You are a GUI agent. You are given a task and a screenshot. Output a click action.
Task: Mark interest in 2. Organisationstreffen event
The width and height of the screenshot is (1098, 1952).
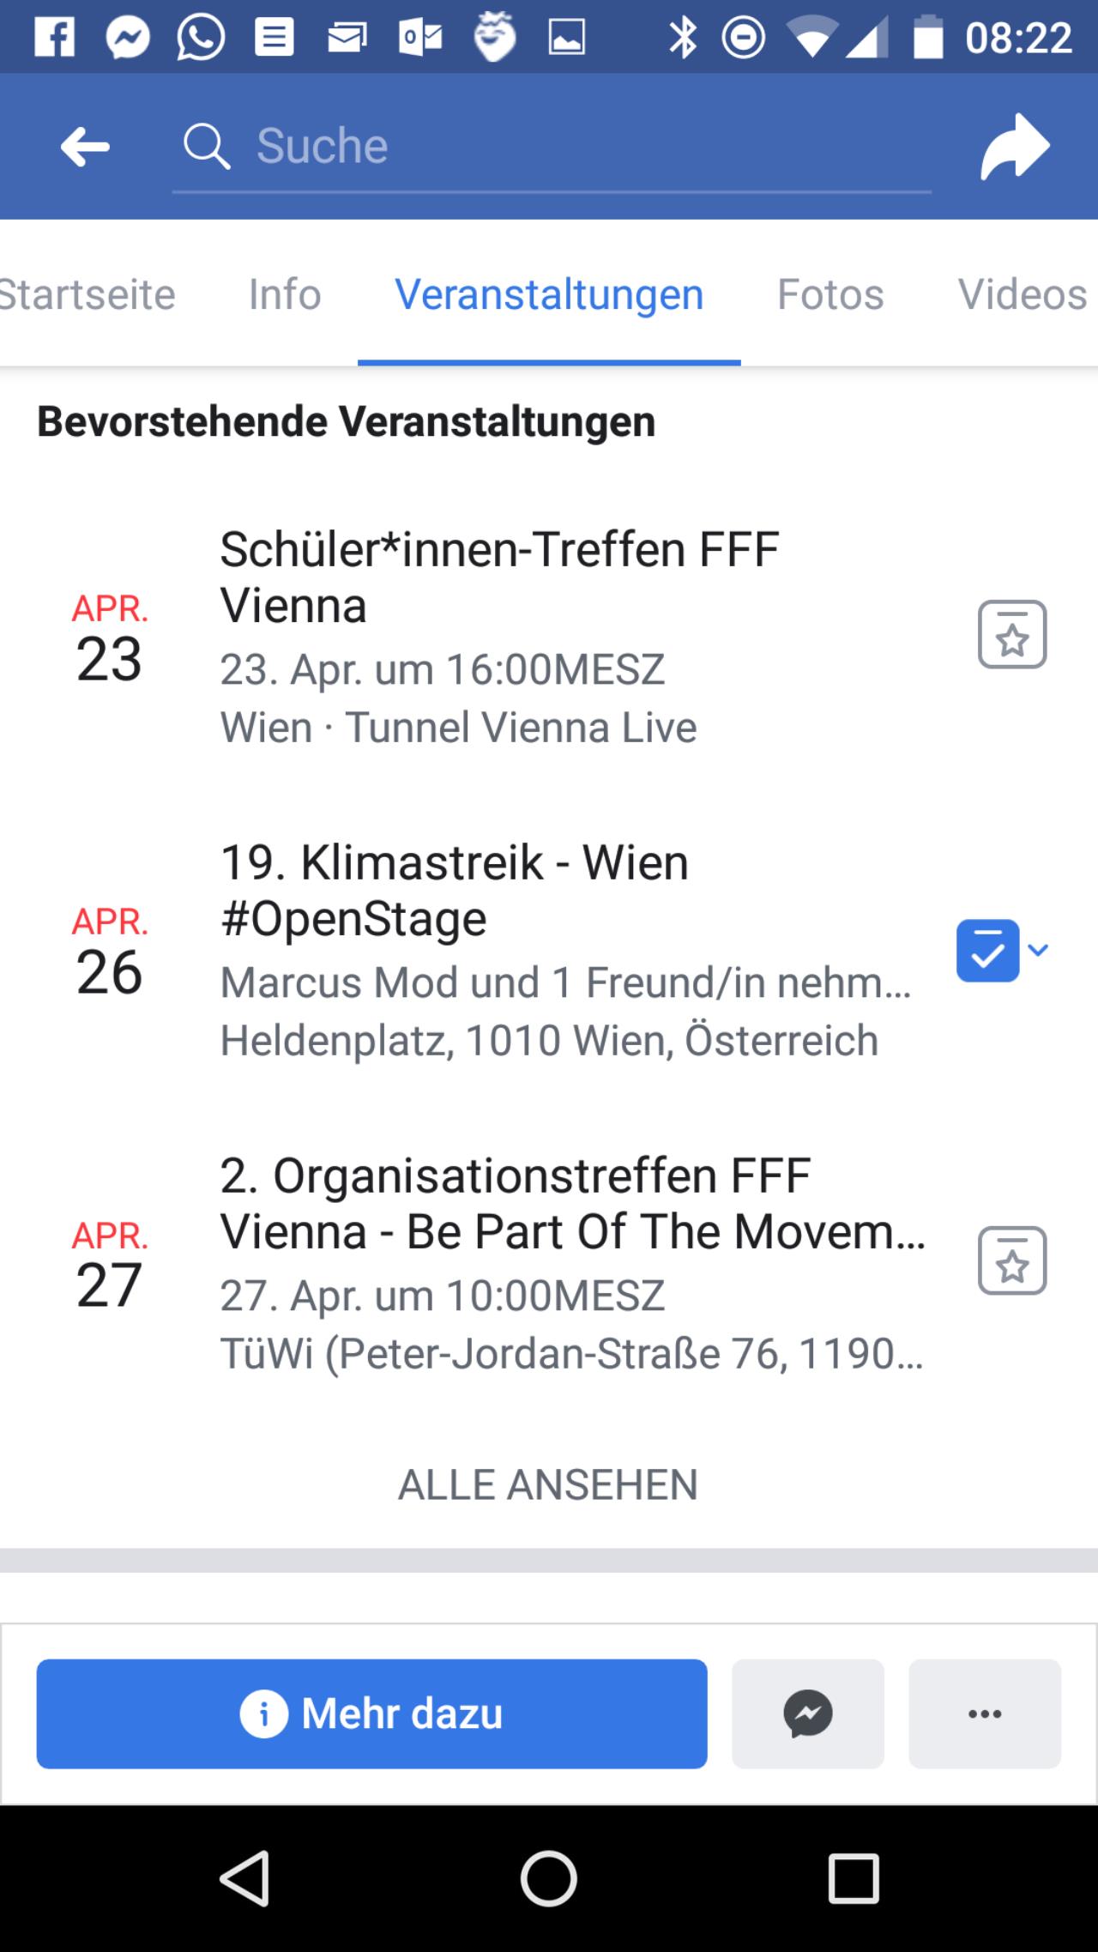(1012, 1260)
